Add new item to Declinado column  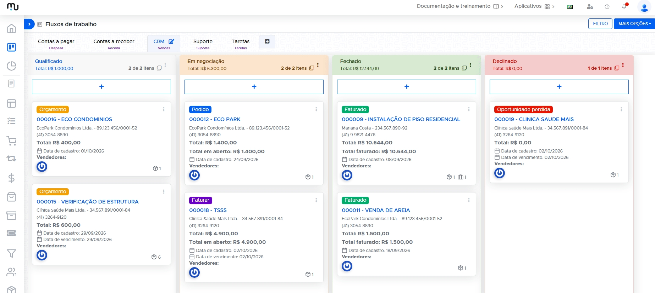click(x=559, y=87)
